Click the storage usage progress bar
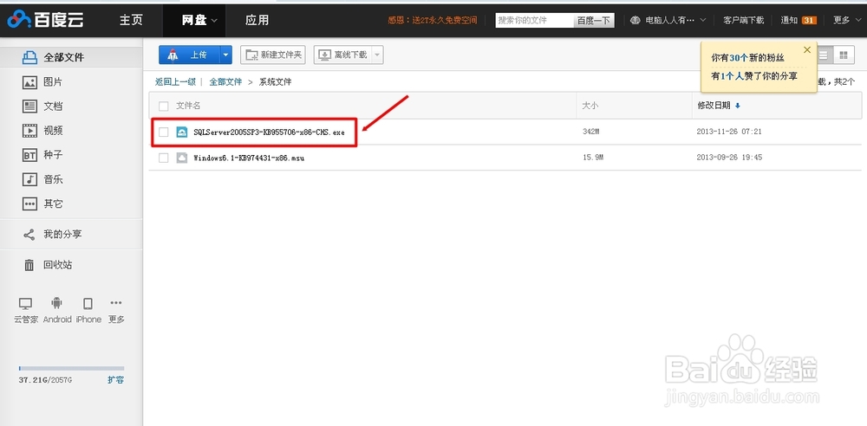The image size is (867, 426). point(71,369)
